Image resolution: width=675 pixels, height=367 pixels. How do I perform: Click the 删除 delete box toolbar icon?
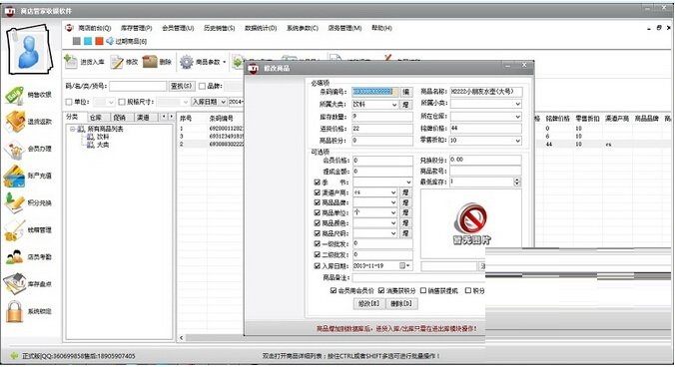pos(150,62)
